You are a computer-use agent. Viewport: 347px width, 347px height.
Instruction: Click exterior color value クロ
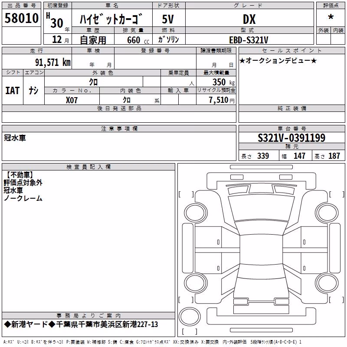click(x=93, y=82)
